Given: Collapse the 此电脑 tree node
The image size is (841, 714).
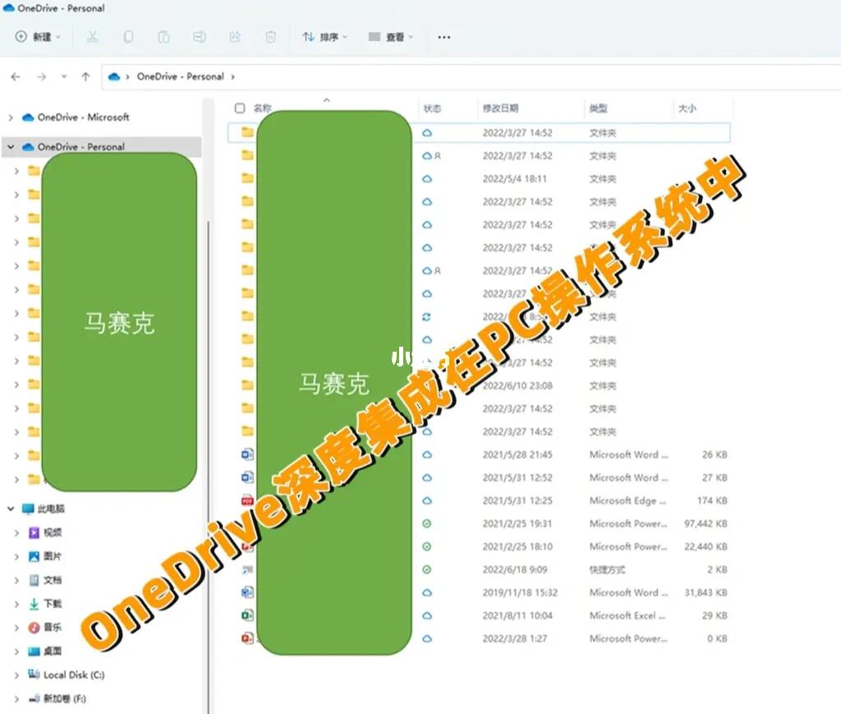Looking at the screenshot, I should click(11, 509).
